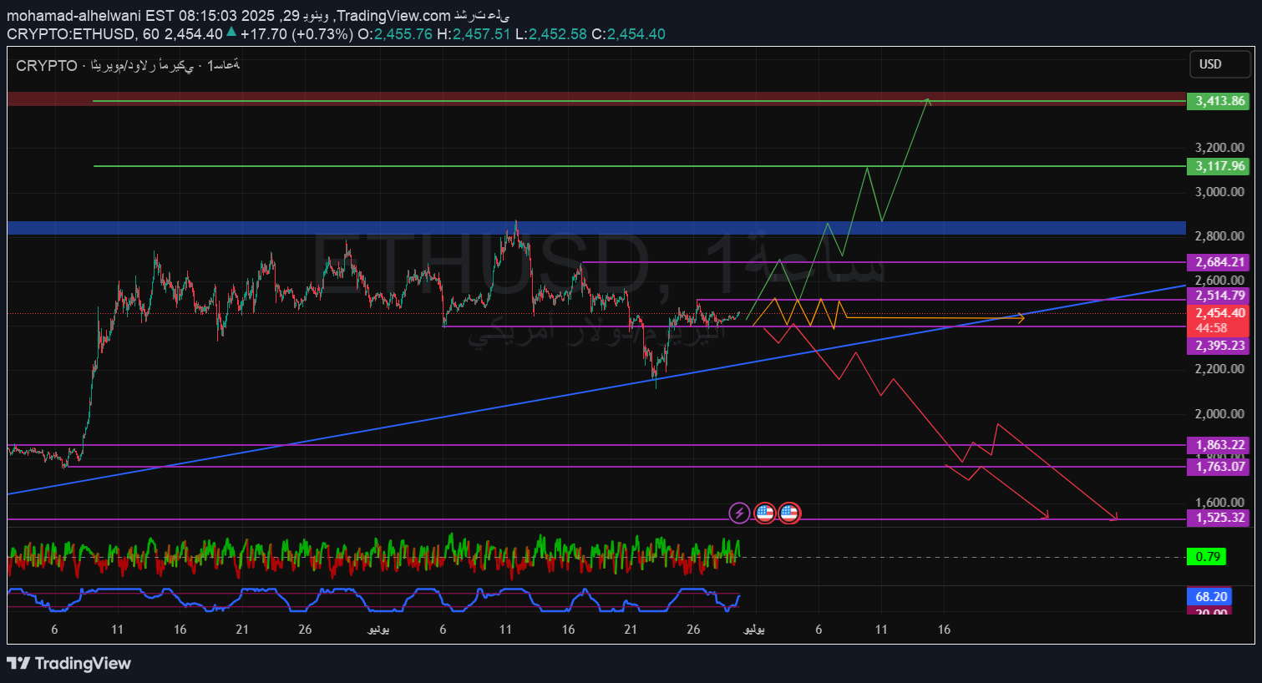Select the dark red supply zone band
Viewport: 1262px width, 683px height.
pos(596,99)
